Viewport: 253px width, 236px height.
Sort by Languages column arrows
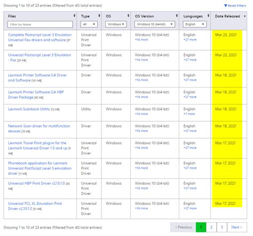[208, 15]
